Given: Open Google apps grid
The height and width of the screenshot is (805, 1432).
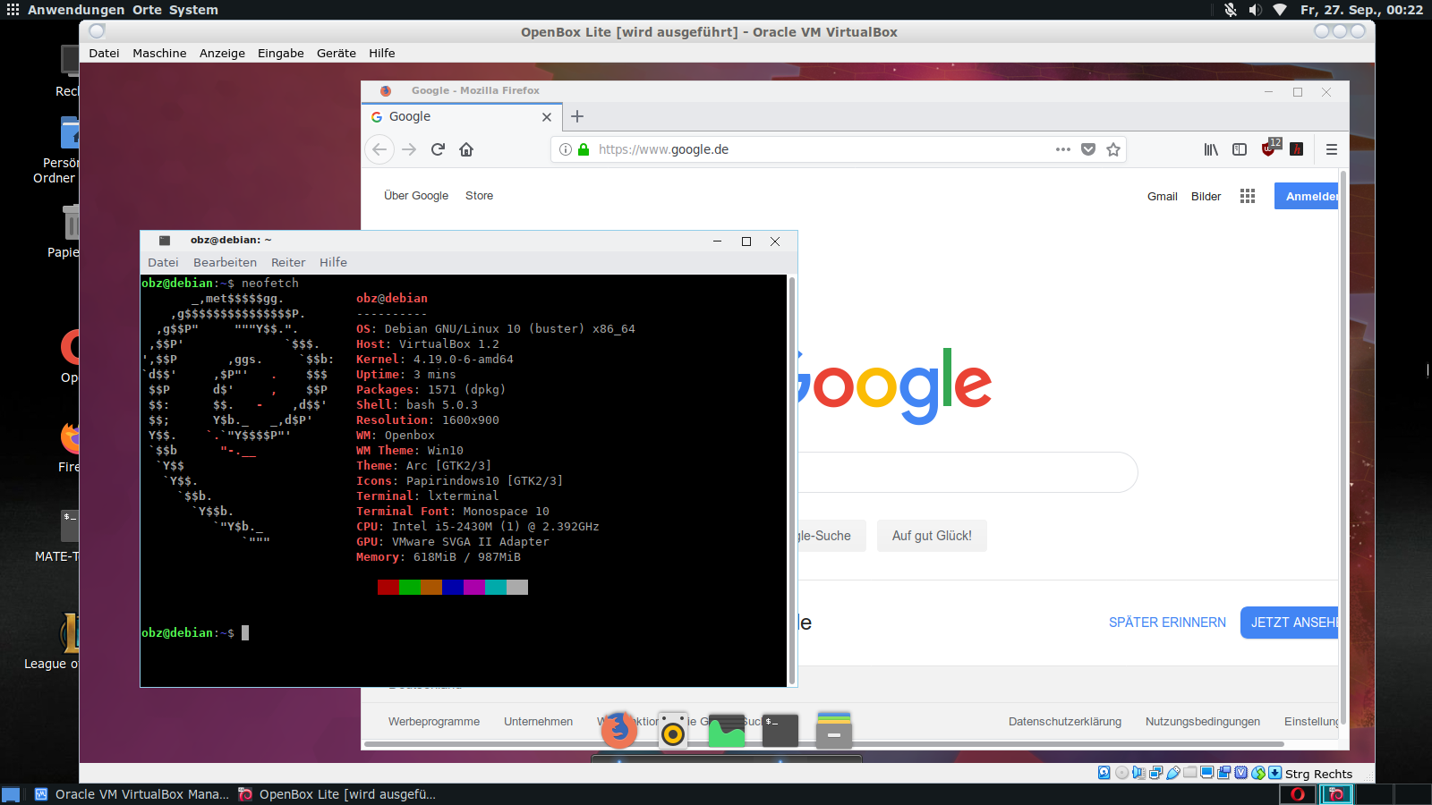Looking at the screenshot, I should tap(1248, 196).
